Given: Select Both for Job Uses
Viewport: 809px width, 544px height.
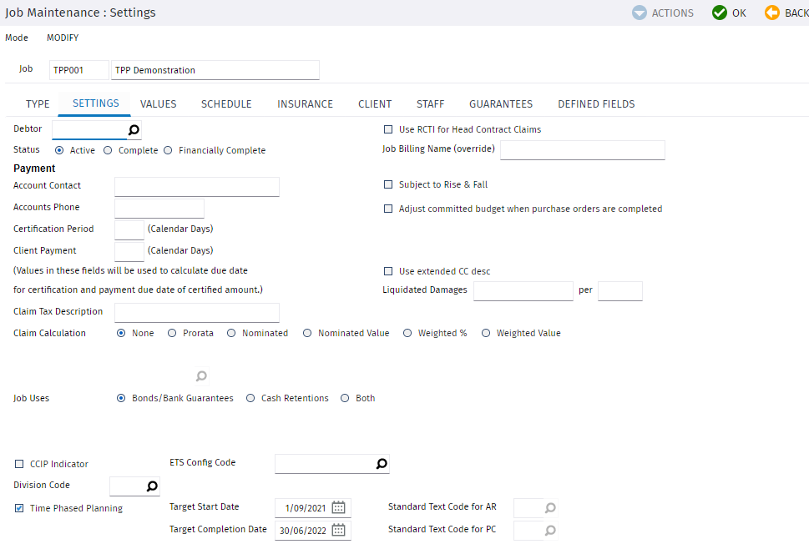Looking at the screenshot, I should (345, 398).
